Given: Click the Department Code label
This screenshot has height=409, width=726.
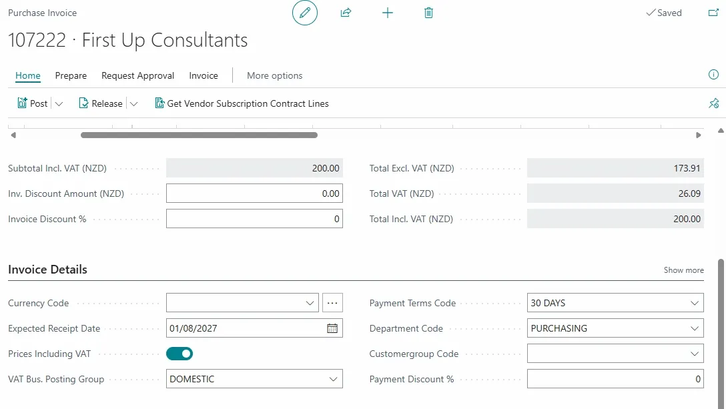Looking at the screenshot, I should coord(406,328).
